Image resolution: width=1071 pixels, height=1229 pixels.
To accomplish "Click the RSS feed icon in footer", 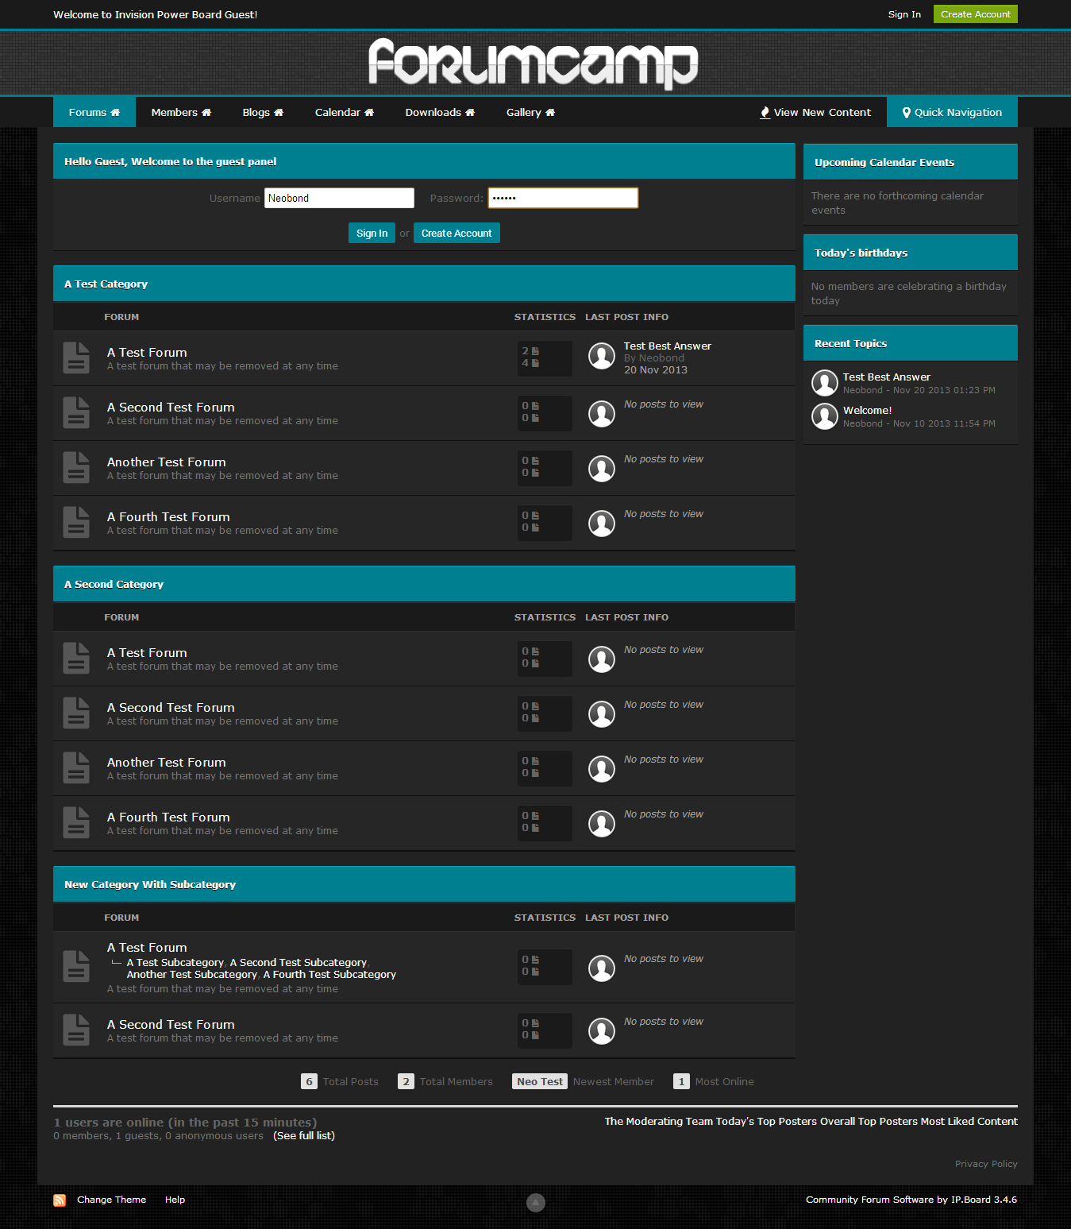I will point(60,1200).
